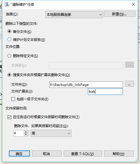Select 维护计划文本报告(X) option
Viewport: 140px width, 164px height.
pyautogui.click(x=9, y=39)
